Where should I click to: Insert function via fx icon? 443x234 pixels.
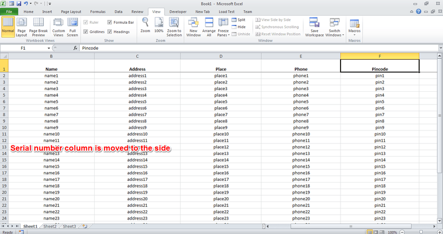pos(75,48)
